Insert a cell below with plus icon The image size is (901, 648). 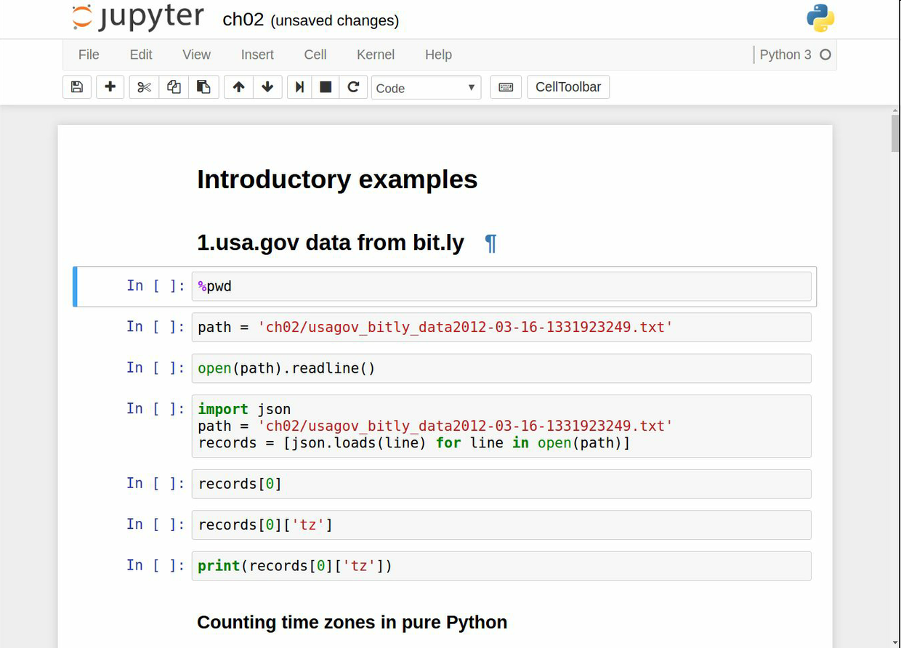110,87
